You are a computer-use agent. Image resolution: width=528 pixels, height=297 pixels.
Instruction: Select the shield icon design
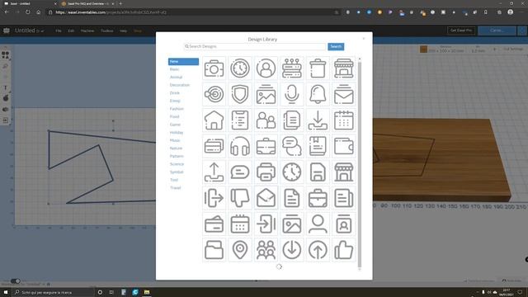240,94
